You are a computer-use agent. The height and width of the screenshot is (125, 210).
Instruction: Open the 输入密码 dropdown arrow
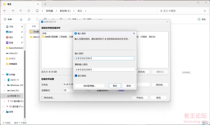pyautogui.click(x=133, y=58)
